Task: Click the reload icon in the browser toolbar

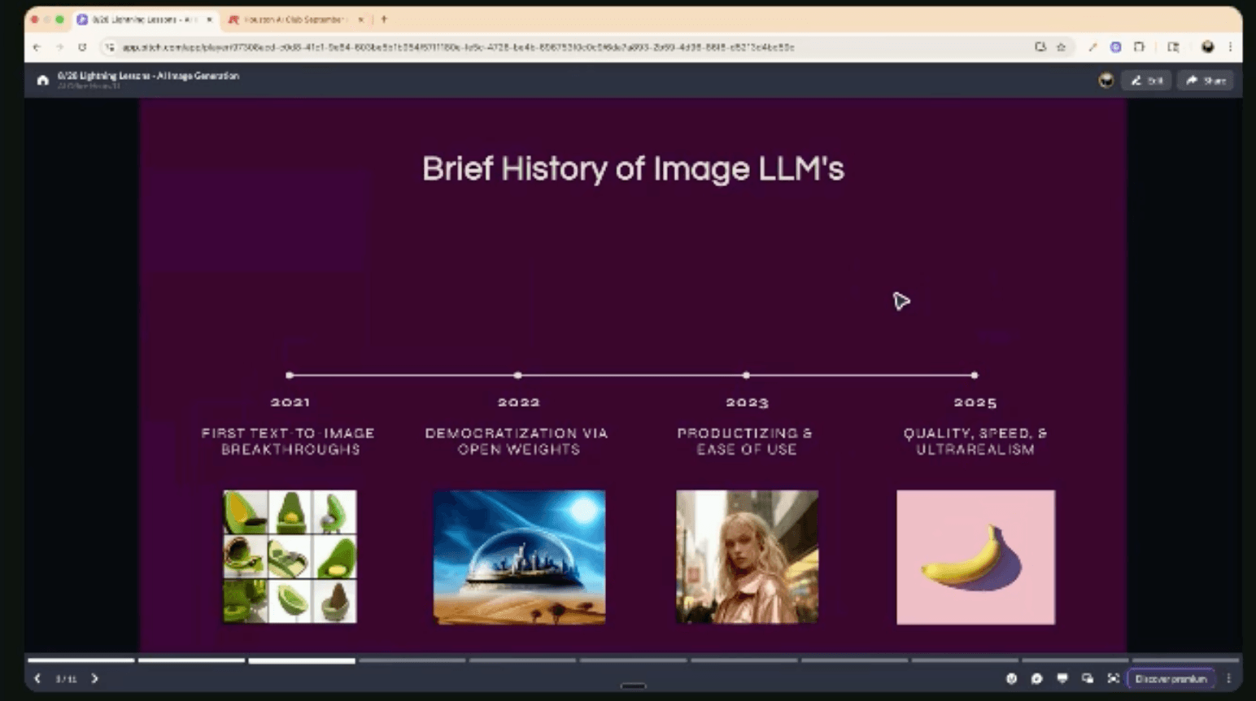Action: (82, 47)
